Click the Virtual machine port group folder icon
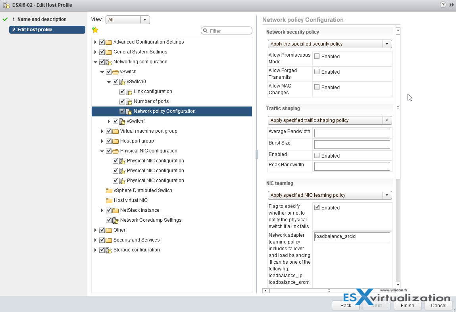456x312 pixels. tap(115, 131)
